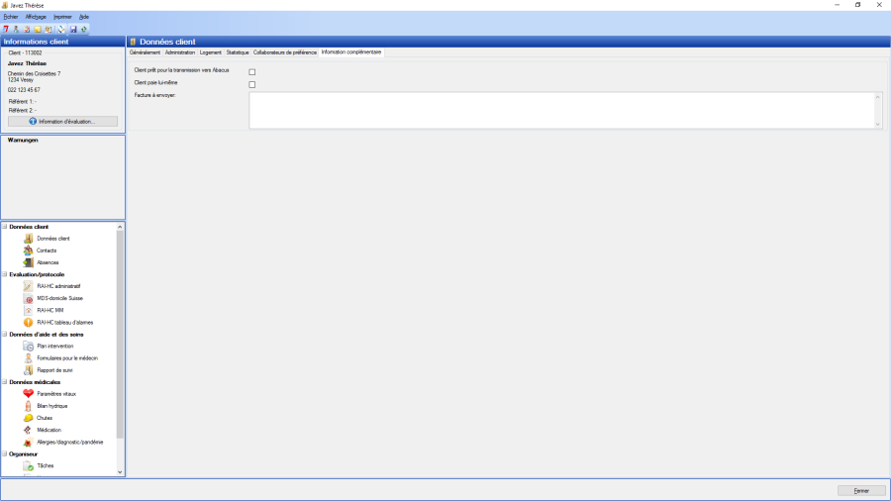
Task: Click the floppy disk save icon
Action: tap(73, 29)
